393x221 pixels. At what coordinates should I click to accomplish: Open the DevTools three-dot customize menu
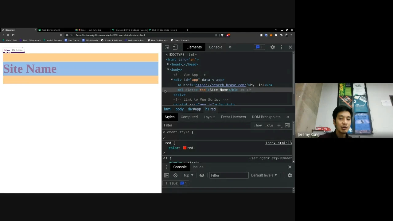281,47
